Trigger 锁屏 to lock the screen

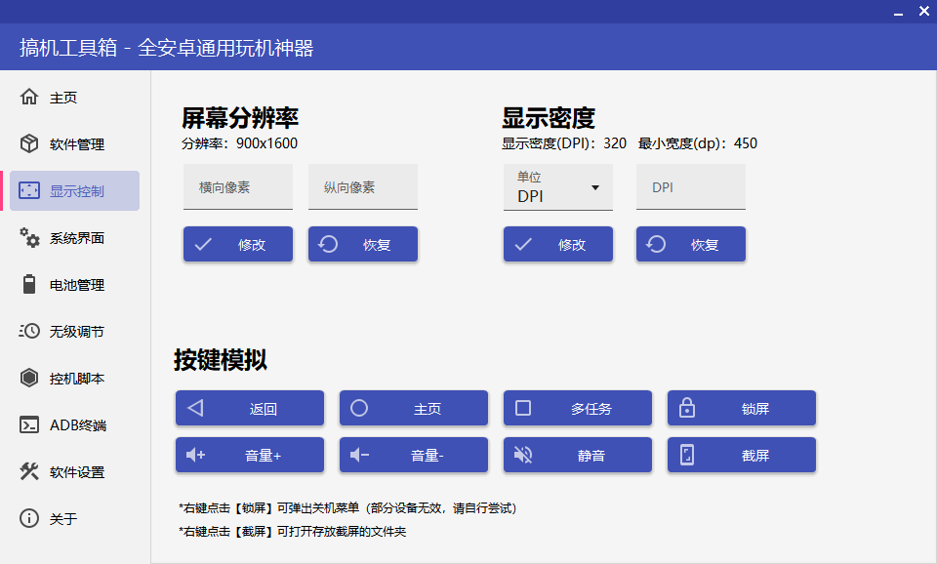coord(741,408)
